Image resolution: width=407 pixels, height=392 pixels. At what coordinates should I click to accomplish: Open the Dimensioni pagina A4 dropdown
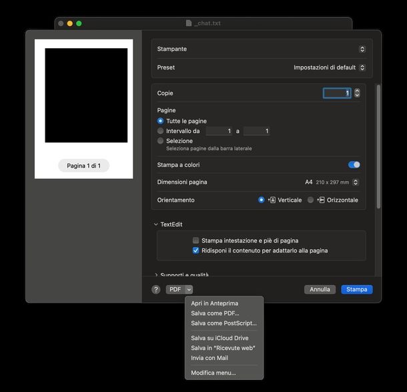[356, 182]
